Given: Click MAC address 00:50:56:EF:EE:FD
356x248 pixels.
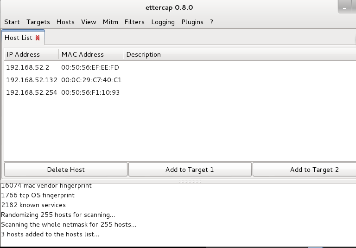Looking at the screenshot, I should click(x=90, y=68).
